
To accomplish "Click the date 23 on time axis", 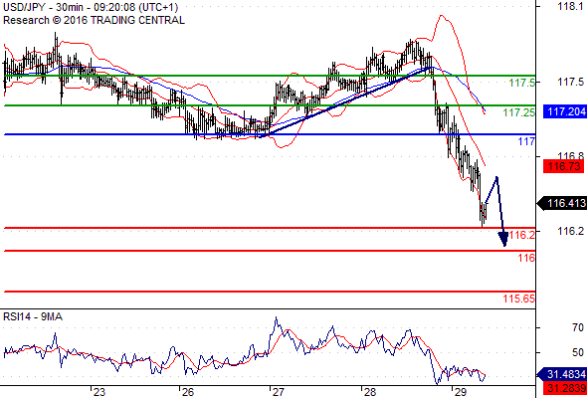I will [x=99, y=392].
